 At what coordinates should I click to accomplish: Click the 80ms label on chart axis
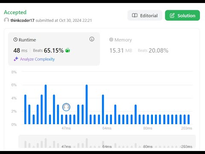[148, 128]
